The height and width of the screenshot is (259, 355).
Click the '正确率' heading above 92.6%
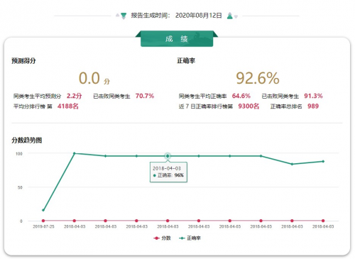coord(186,61)
